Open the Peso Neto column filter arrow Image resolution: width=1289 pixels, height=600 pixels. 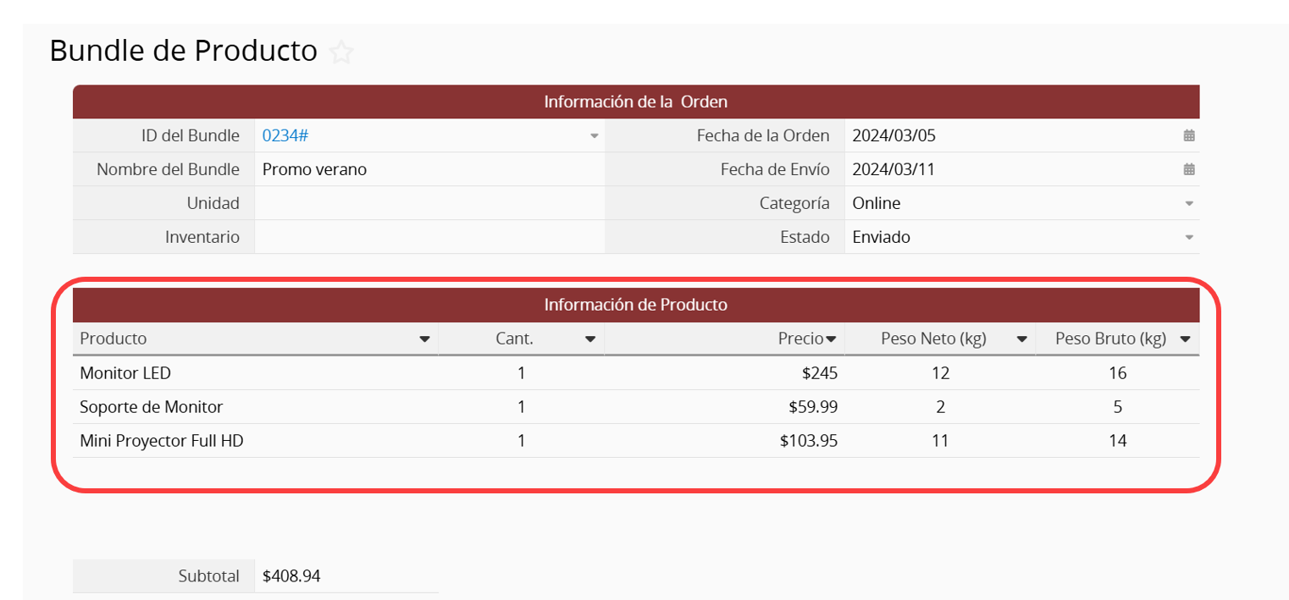tap(1021, 339)
